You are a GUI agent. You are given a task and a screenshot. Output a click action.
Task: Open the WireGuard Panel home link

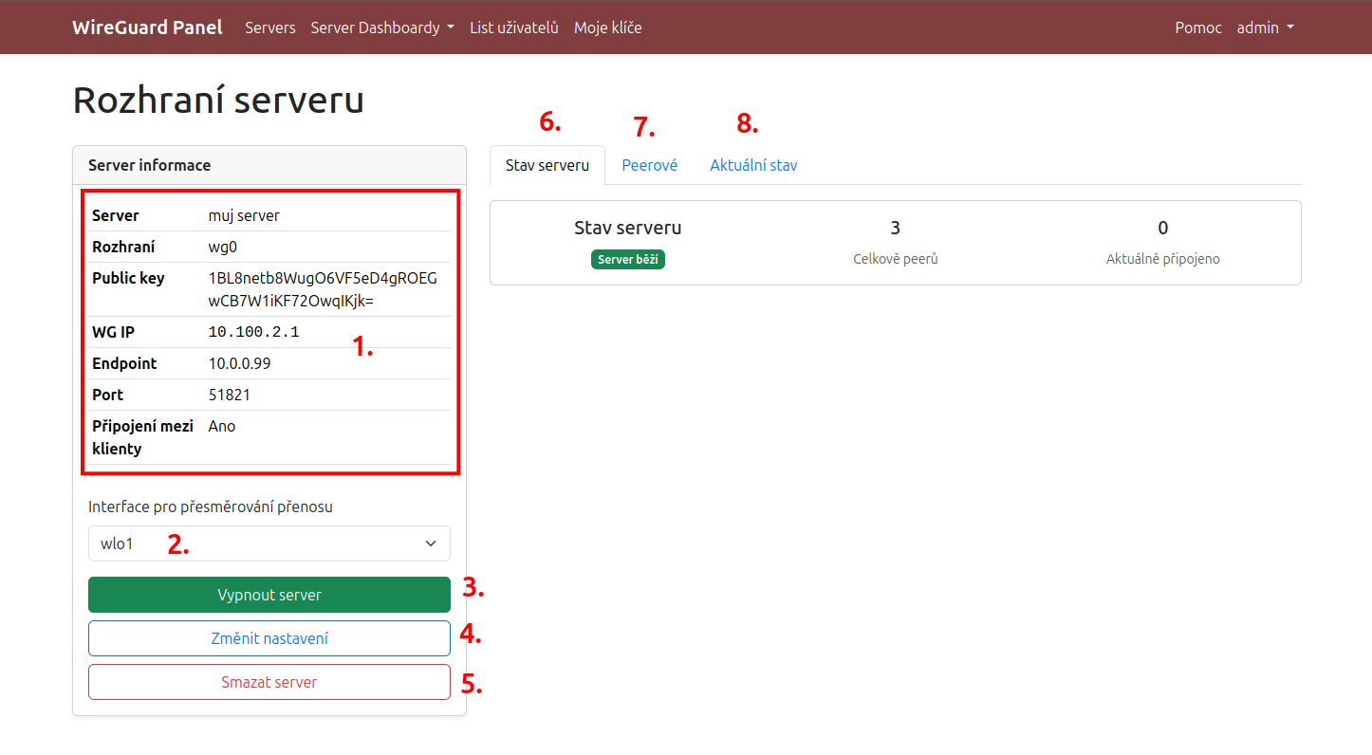(x=147, y=28)
